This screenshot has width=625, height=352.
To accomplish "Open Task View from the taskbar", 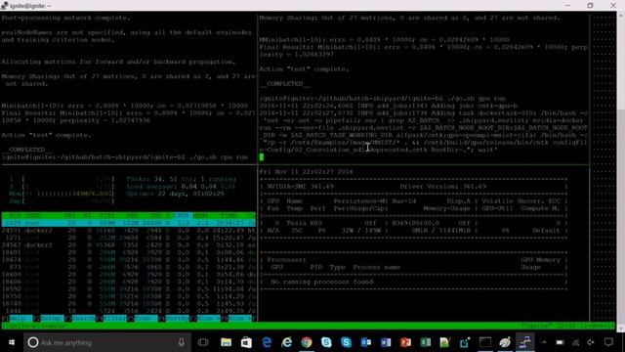I will (203, 342).
